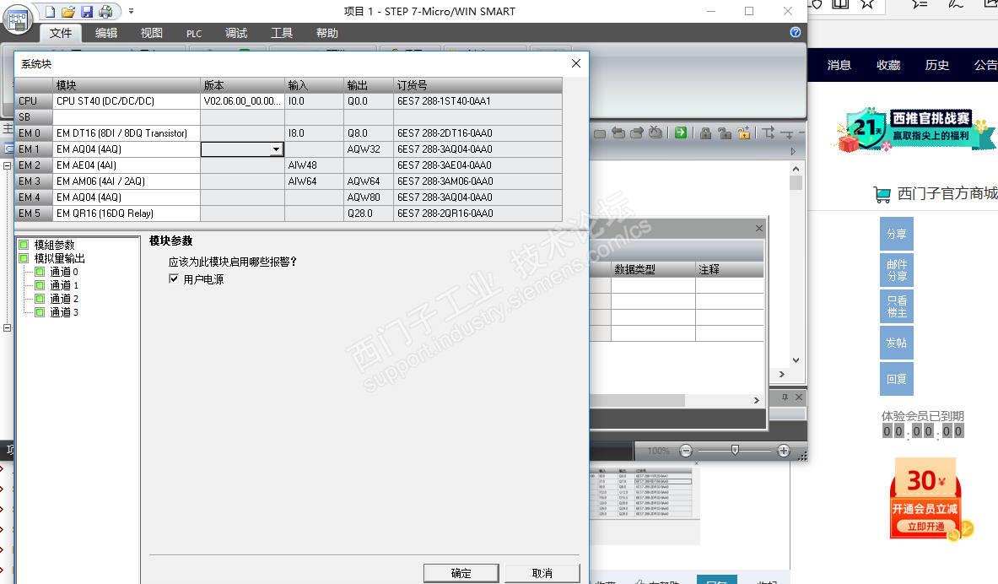The width and height of the screenshot is (998, 584).
Task: Click the 邮件分享 button on the webpage
Action: tap(897, 270)
